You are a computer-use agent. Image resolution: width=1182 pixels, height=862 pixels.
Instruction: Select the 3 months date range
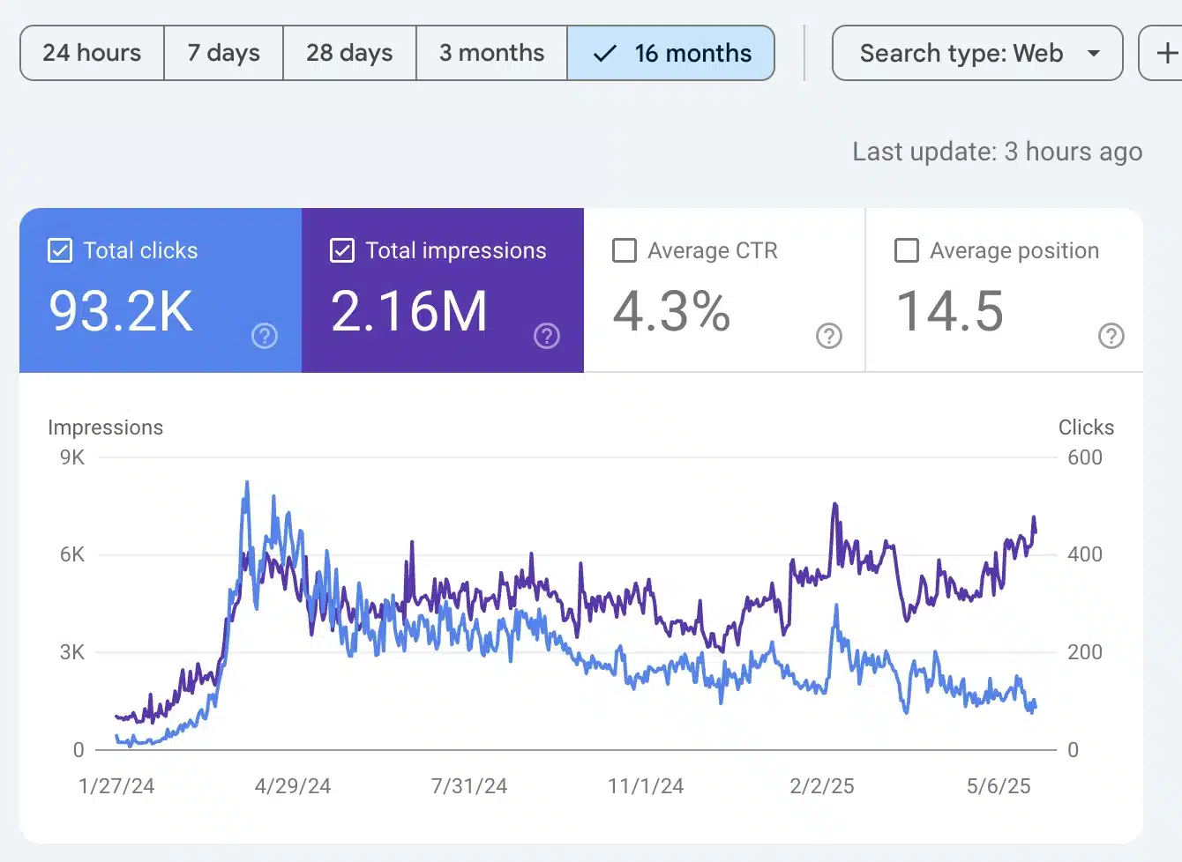(x=491, y=53)
